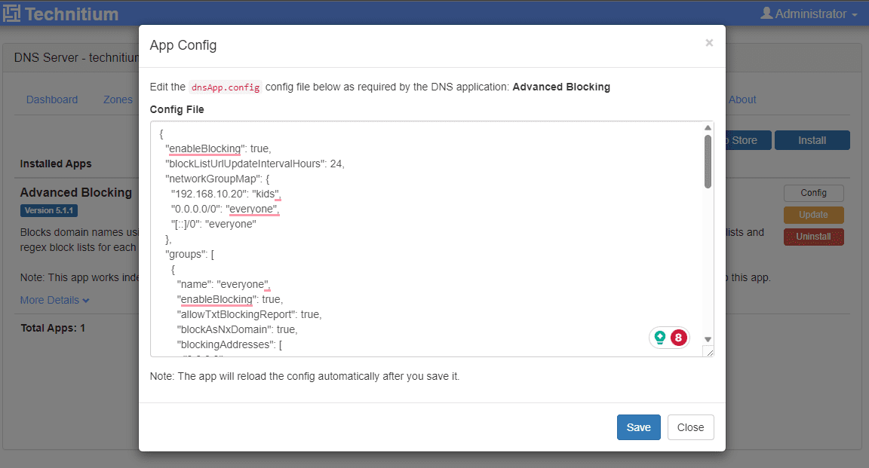The width and height of the screenshot is (869, 468).
Task: Click the Install app button
Action: (x=812, y=140)
